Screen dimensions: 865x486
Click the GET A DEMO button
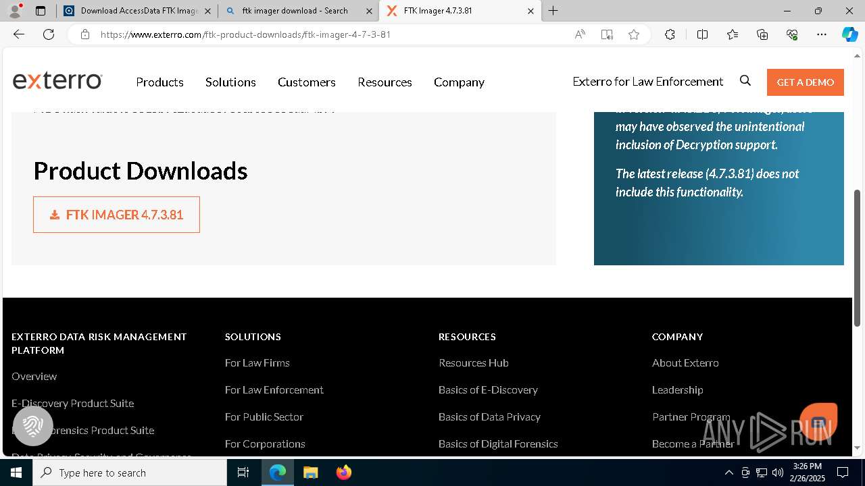(806, 82)
